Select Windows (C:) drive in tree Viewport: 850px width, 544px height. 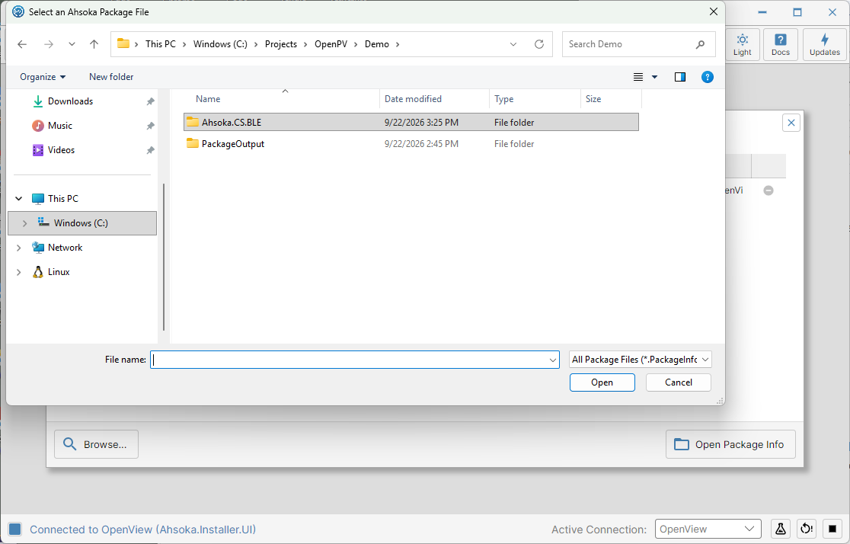click(x=81, y=223)
